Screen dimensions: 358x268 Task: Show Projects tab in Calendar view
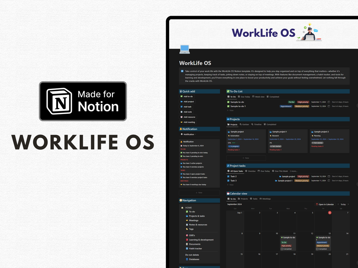[243, 199]
